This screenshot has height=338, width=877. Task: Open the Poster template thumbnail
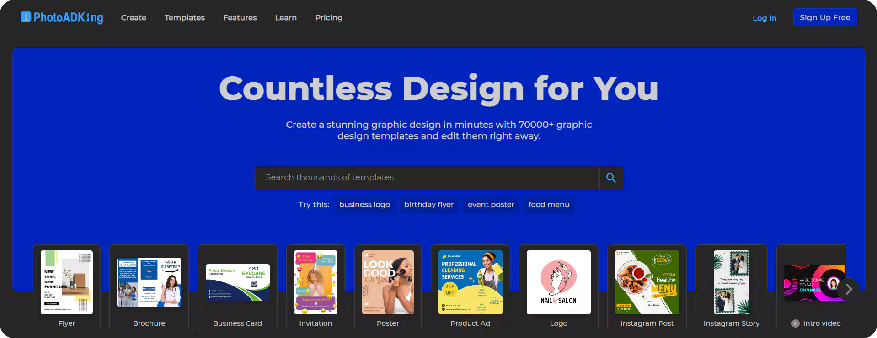coord(388,282)
